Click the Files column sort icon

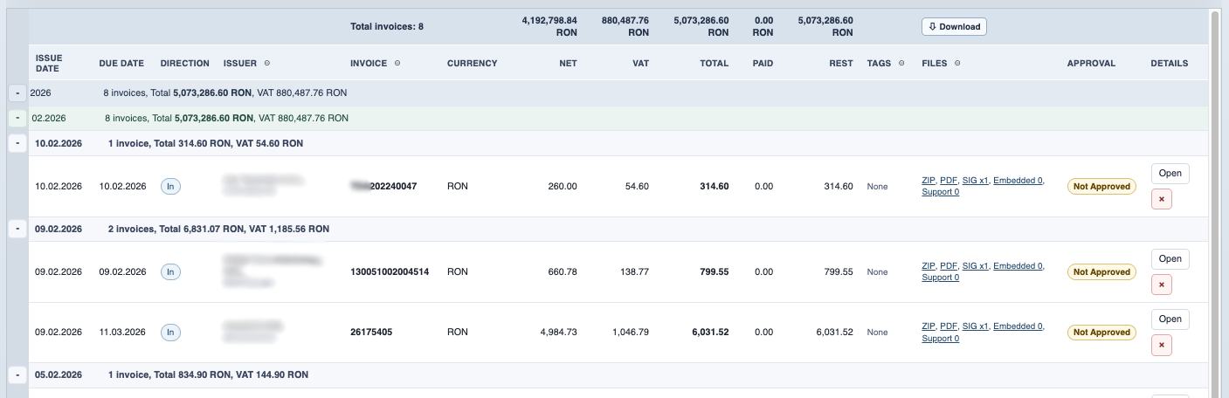[x=957, y=63]
